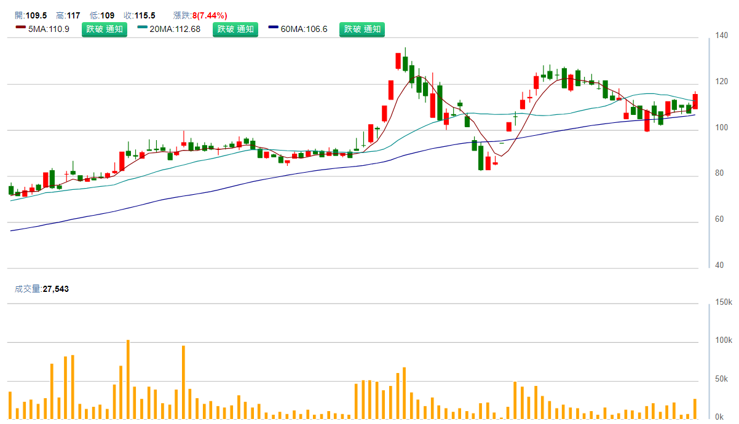Click the navy 60MA legend swatch
The width and height of the screenshot is (739, 424).
click(x=274, y=27)
